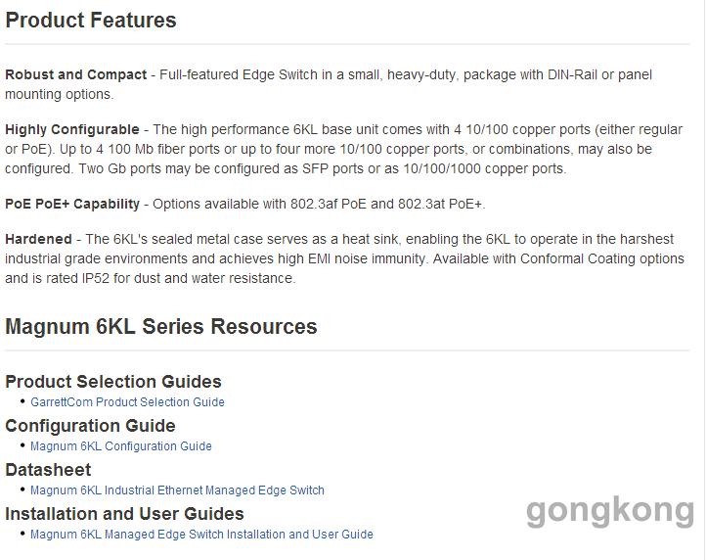The height and width of the screenshot is (560, 707).
Task: Select the Configuration Guide subheading
Action: click(90, 426)
